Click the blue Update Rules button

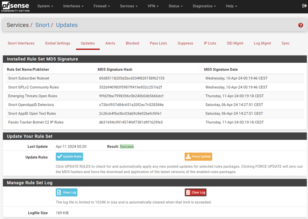(x=69, y=157)
